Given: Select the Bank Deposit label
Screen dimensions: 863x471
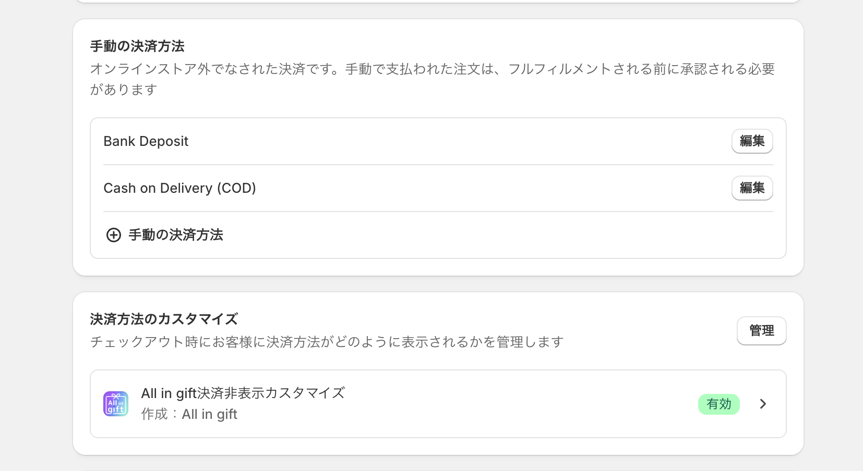Looking at the screenshot, I should click(146, 141).
